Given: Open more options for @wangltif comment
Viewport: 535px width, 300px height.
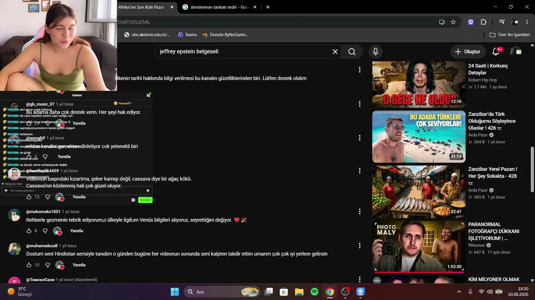Looking at the screenshot, I should click(359, 138).
